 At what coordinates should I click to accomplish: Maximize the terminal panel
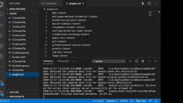point(149,61)
